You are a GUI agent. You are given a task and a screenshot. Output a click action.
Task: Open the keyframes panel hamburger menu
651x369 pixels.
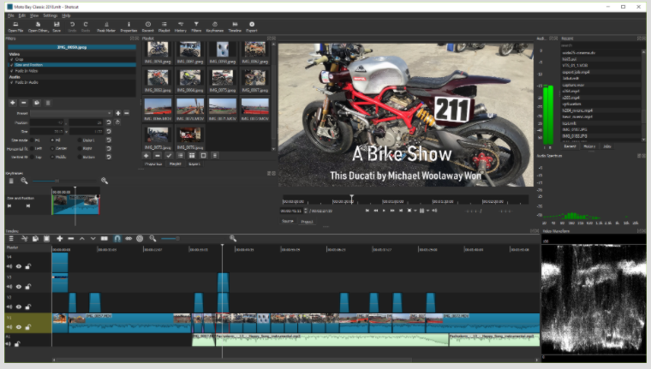[x=11, y=181]
